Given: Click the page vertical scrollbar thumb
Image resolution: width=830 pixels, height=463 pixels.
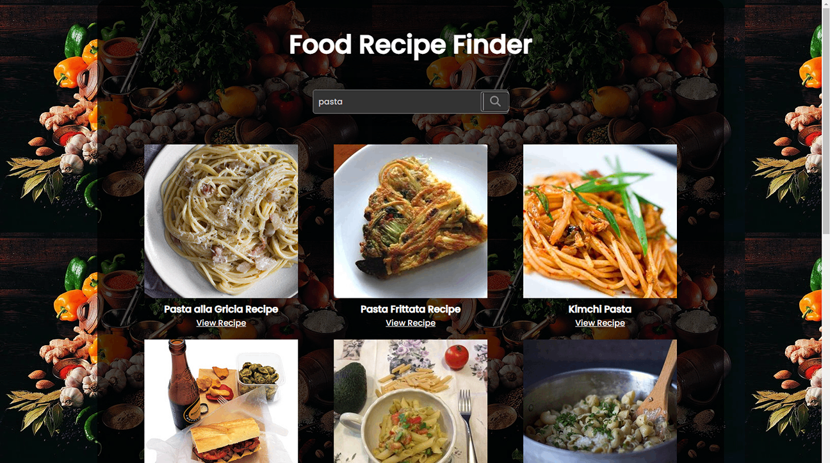Looking at the screenshot, I should (x=826, y=122).
